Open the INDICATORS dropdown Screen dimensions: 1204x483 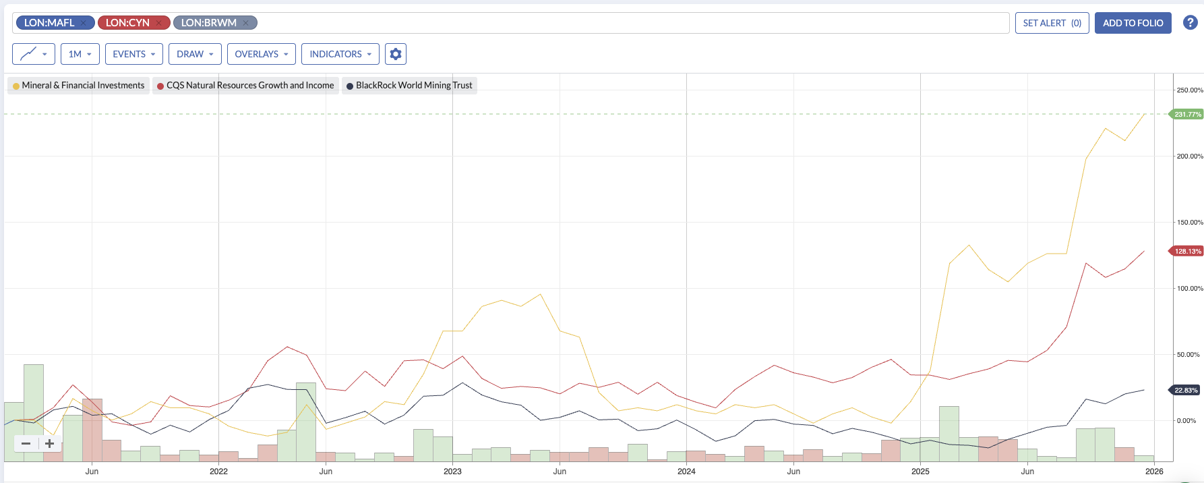pyautogui.click(x=340, y=54)
